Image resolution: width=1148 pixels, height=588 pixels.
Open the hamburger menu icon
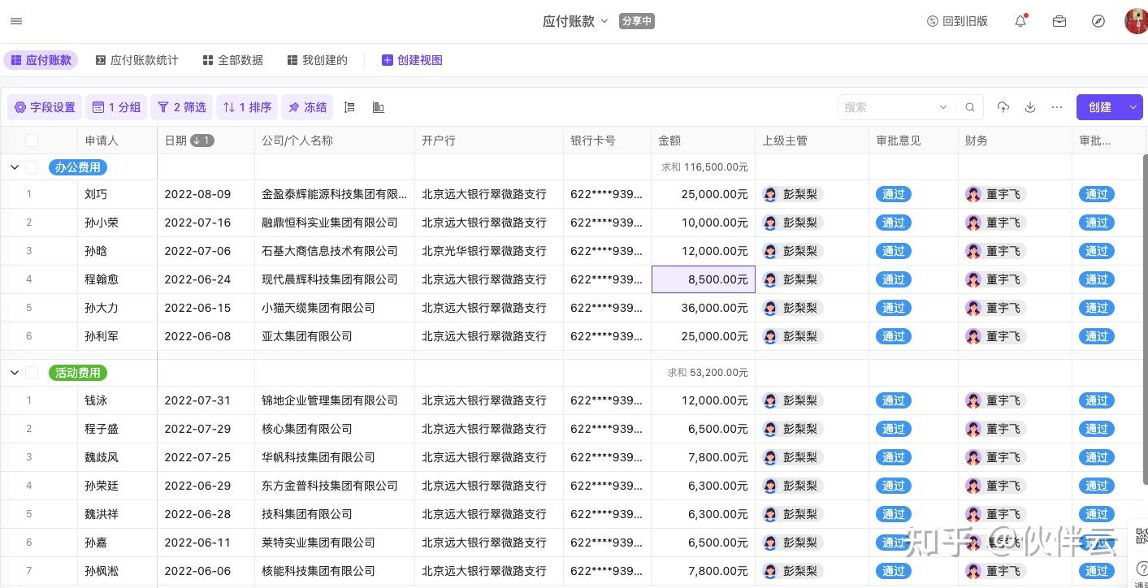click(16, 21)
